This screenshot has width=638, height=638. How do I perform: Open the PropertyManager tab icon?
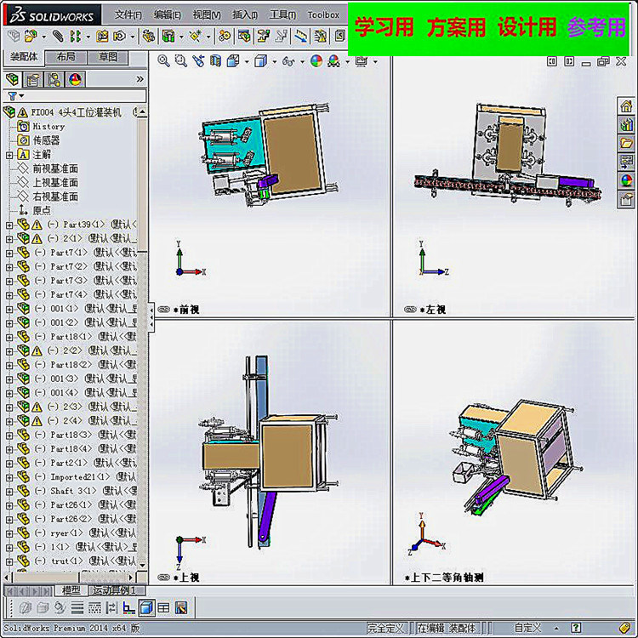(x=32, y=79)
